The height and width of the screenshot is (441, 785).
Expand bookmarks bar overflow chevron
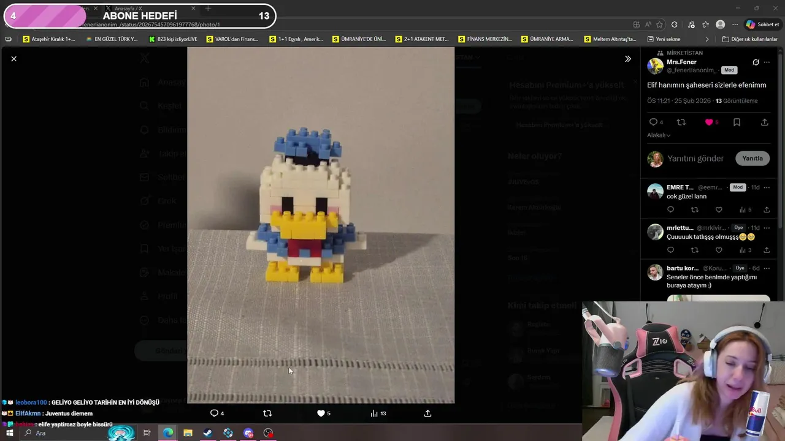[707, 39]
